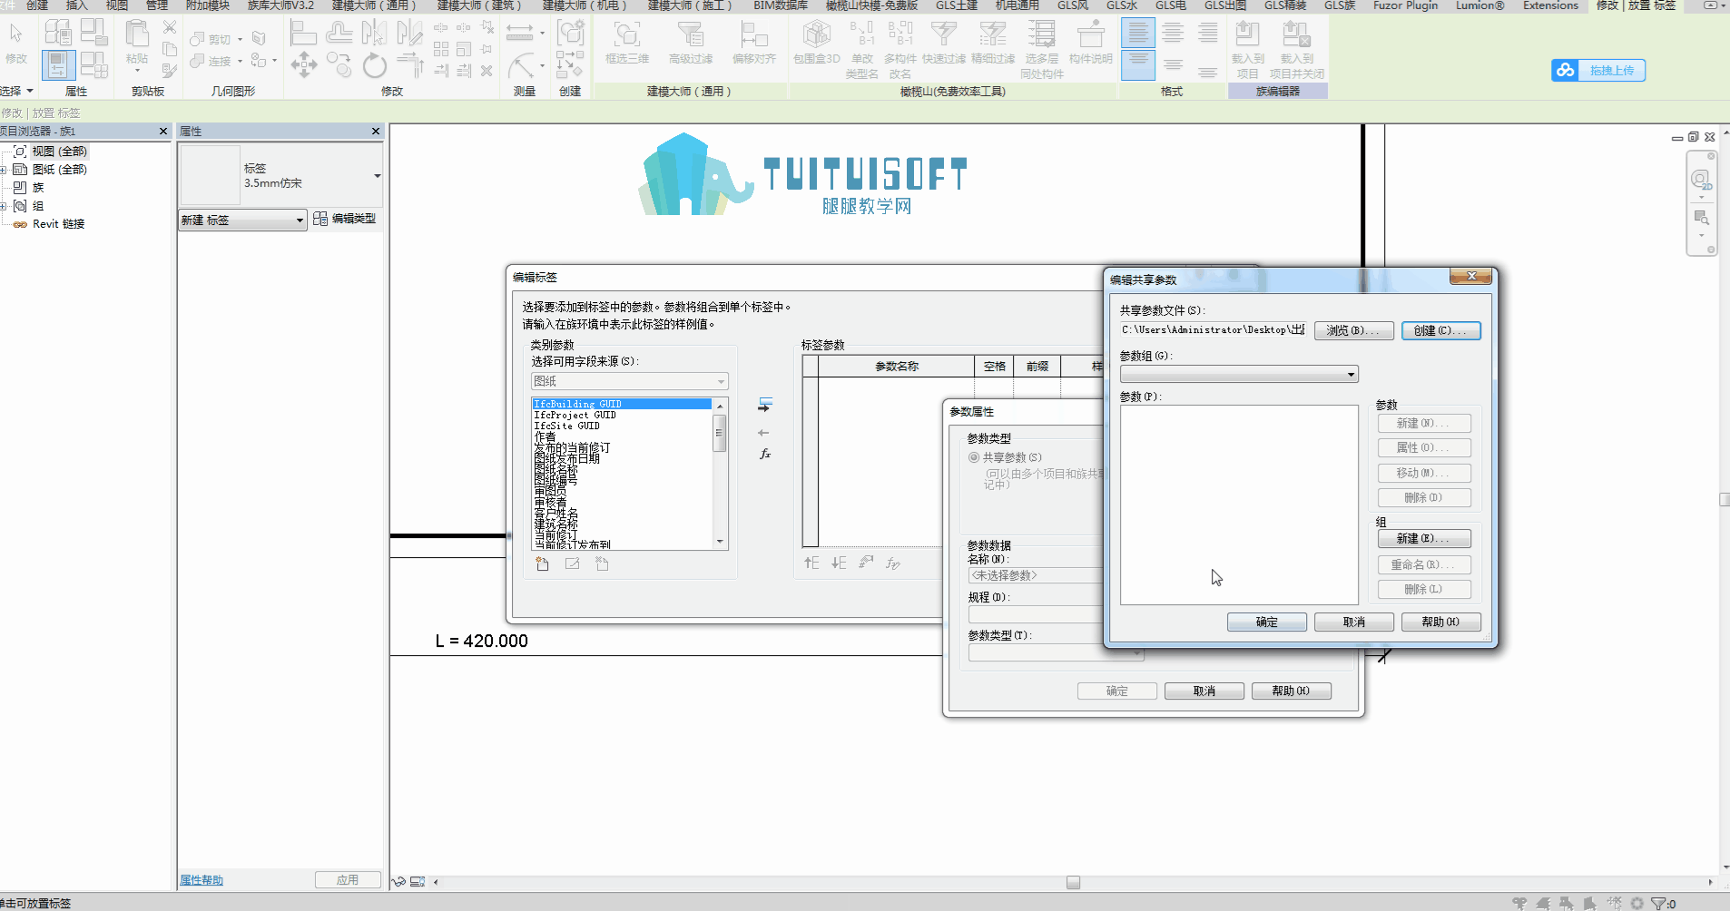This screenshot has height=911, width=1730.
Task: Click the 创建(C)... button
Action: (1440, 330)
